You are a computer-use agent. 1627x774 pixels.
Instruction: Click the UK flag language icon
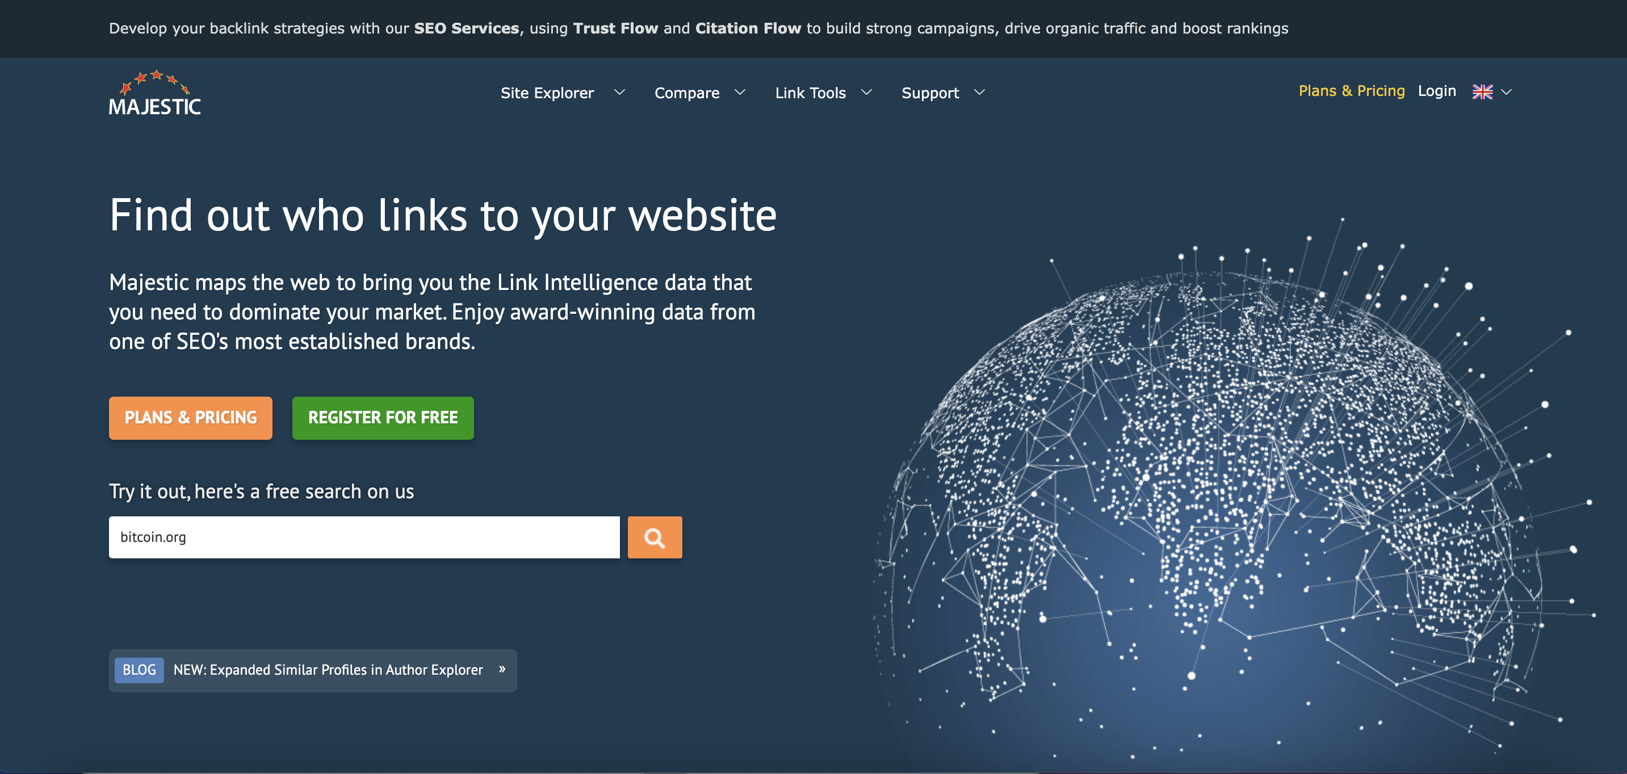point(1482,92)
